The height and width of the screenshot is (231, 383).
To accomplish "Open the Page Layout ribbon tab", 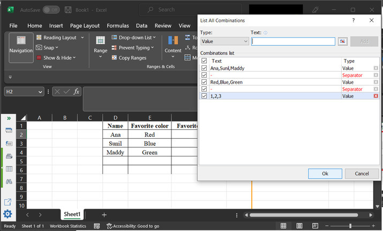I will [85, 26].
